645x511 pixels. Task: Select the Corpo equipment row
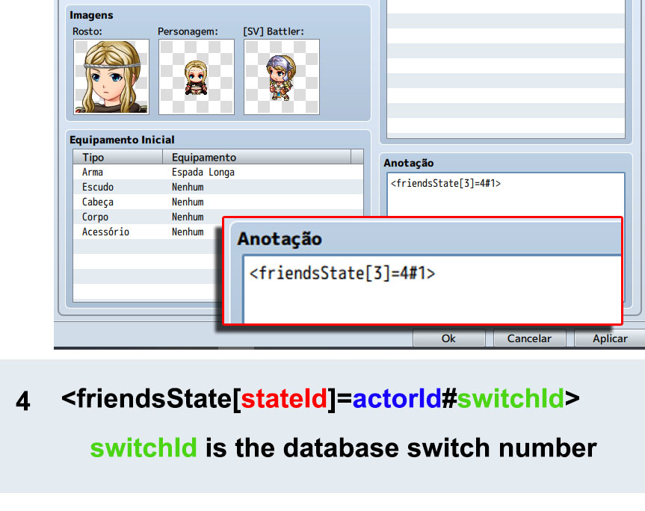pyautogui.click(x=148, y=217)
